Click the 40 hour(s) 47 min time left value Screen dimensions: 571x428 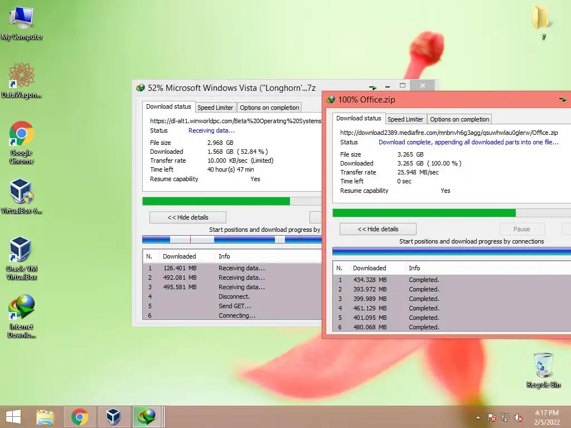(x=230, y=169)
